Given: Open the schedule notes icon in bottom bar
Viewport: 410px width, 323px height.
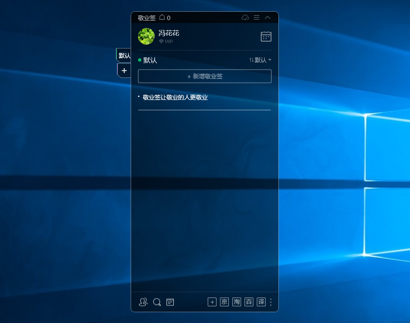Looking at the screenshot, I should pyautogui.click(x=170, y=302).
